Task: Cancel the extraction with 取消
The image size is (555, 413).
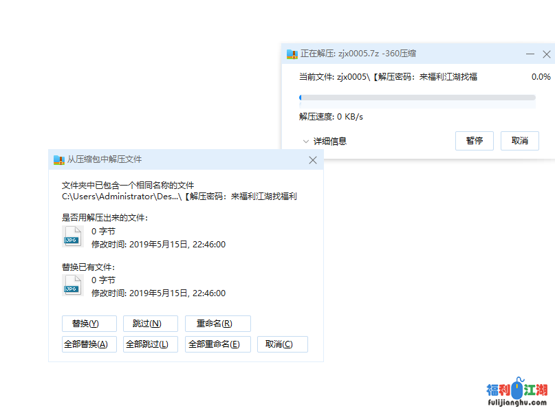Action: tap(519, 140)
